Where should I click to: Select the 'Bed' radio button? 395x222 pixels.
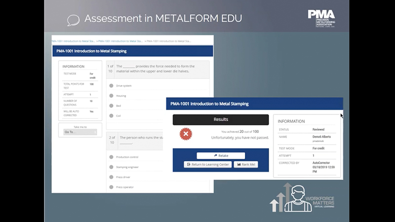(x=111, y=106)
